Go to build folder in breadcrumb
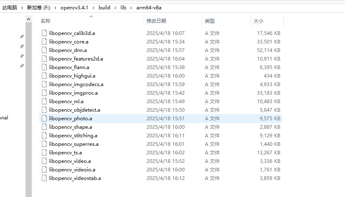 [x=104, y=7]
